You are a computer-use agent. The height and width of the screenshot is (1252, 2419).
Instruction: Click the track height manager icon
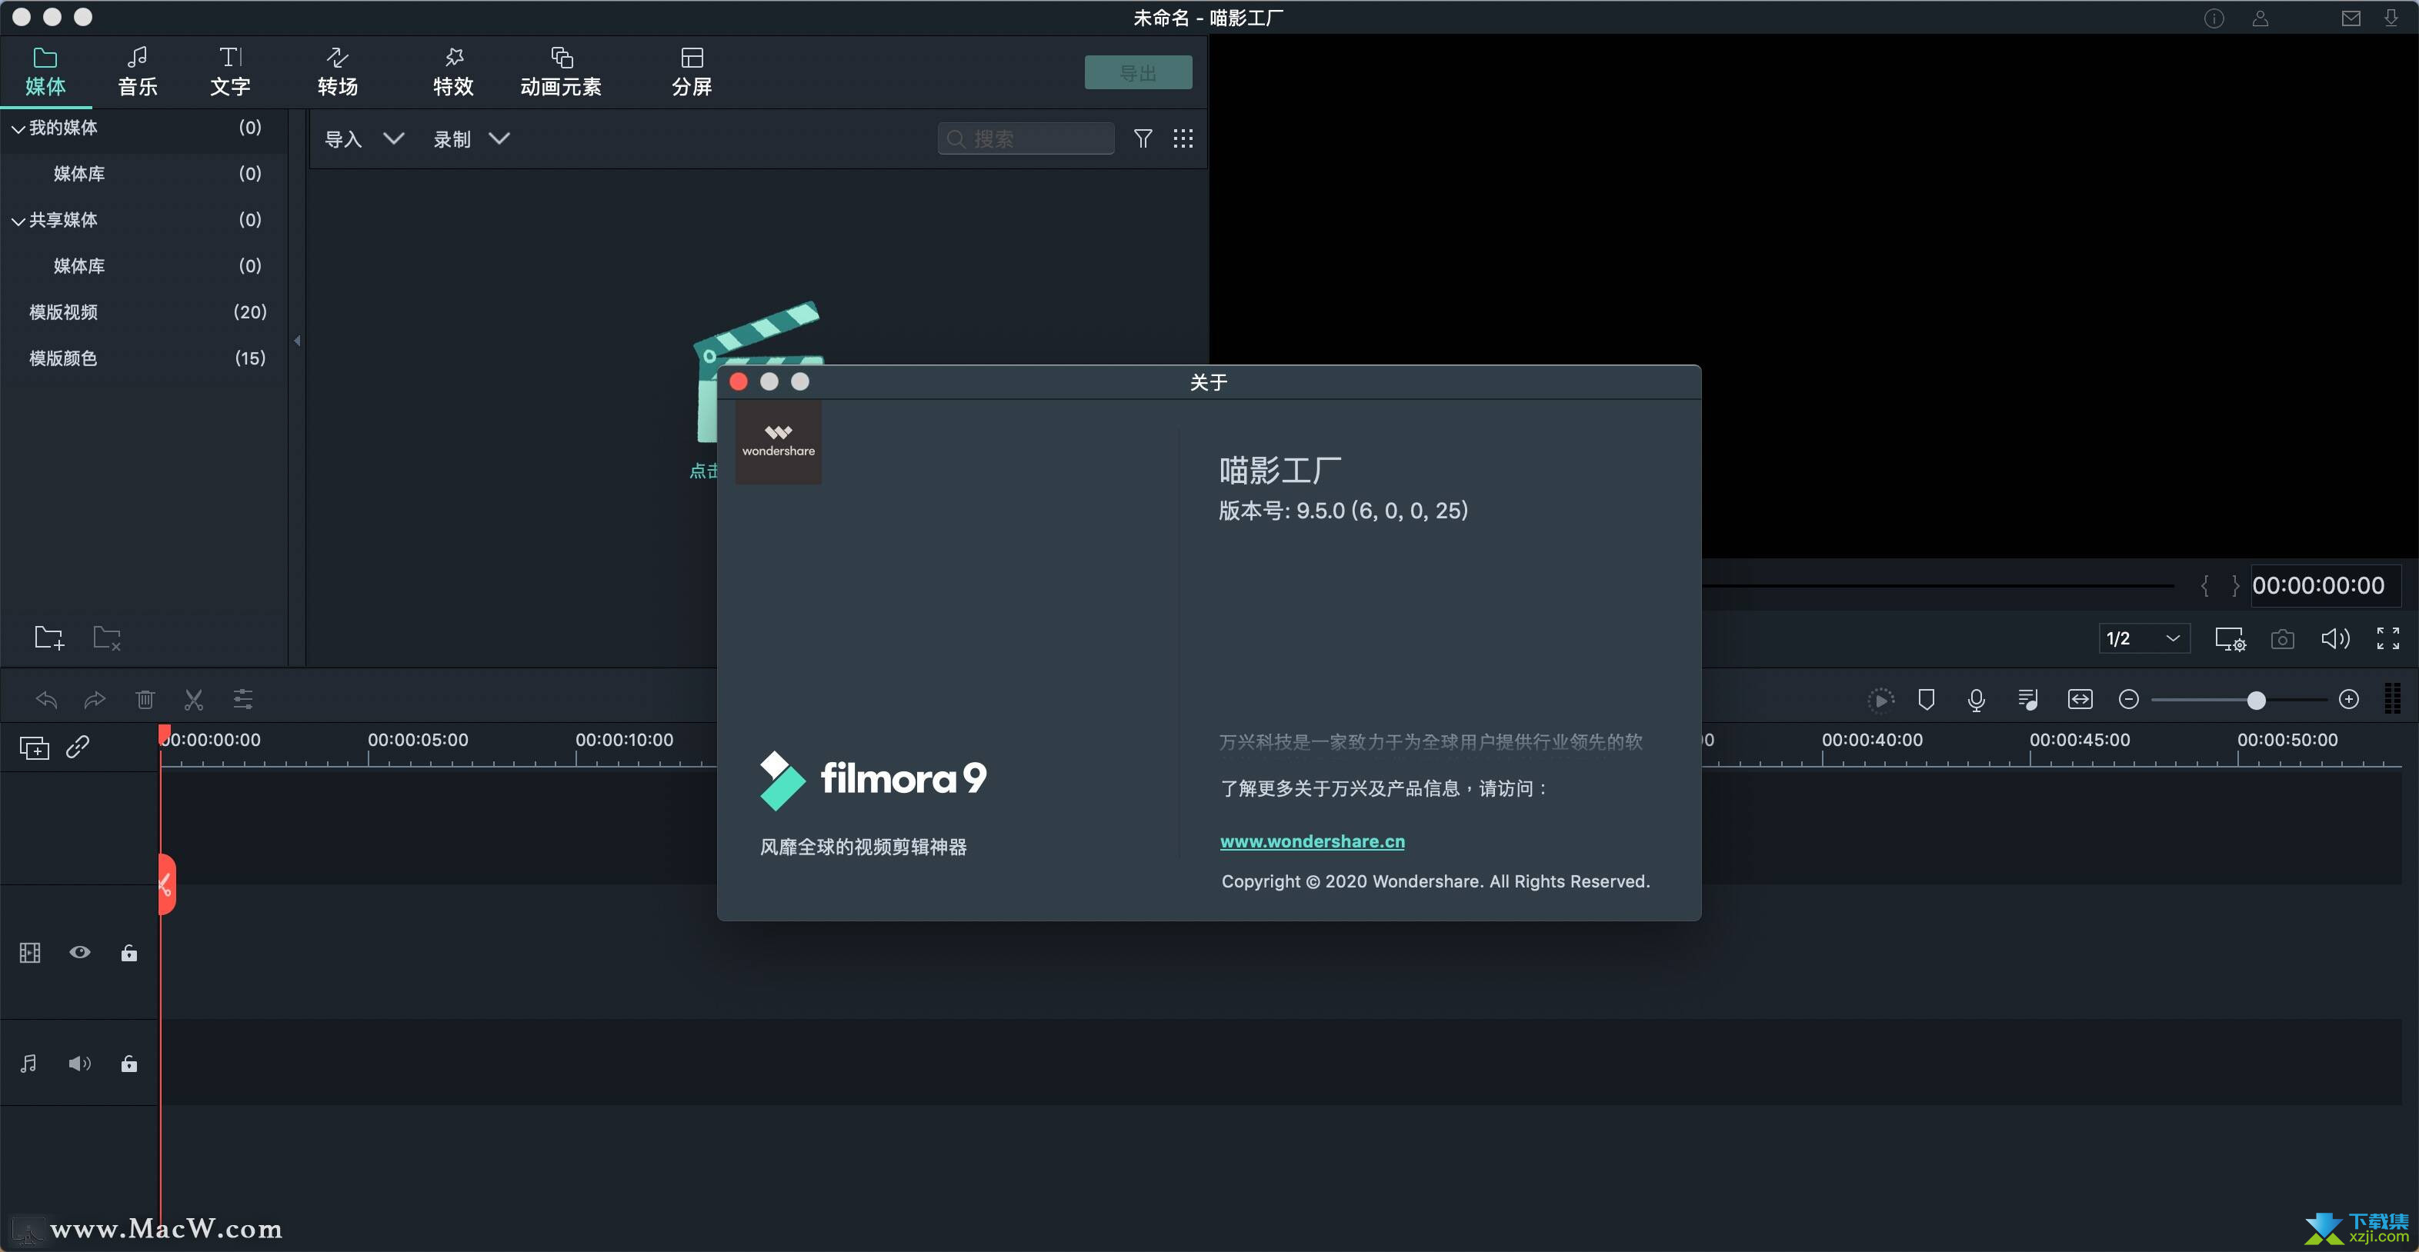2393,699
